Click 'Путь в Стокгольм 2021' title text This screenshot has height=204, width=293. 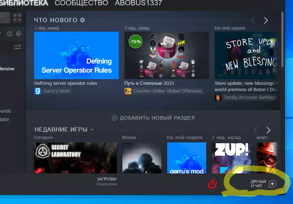tap(149, 83)
